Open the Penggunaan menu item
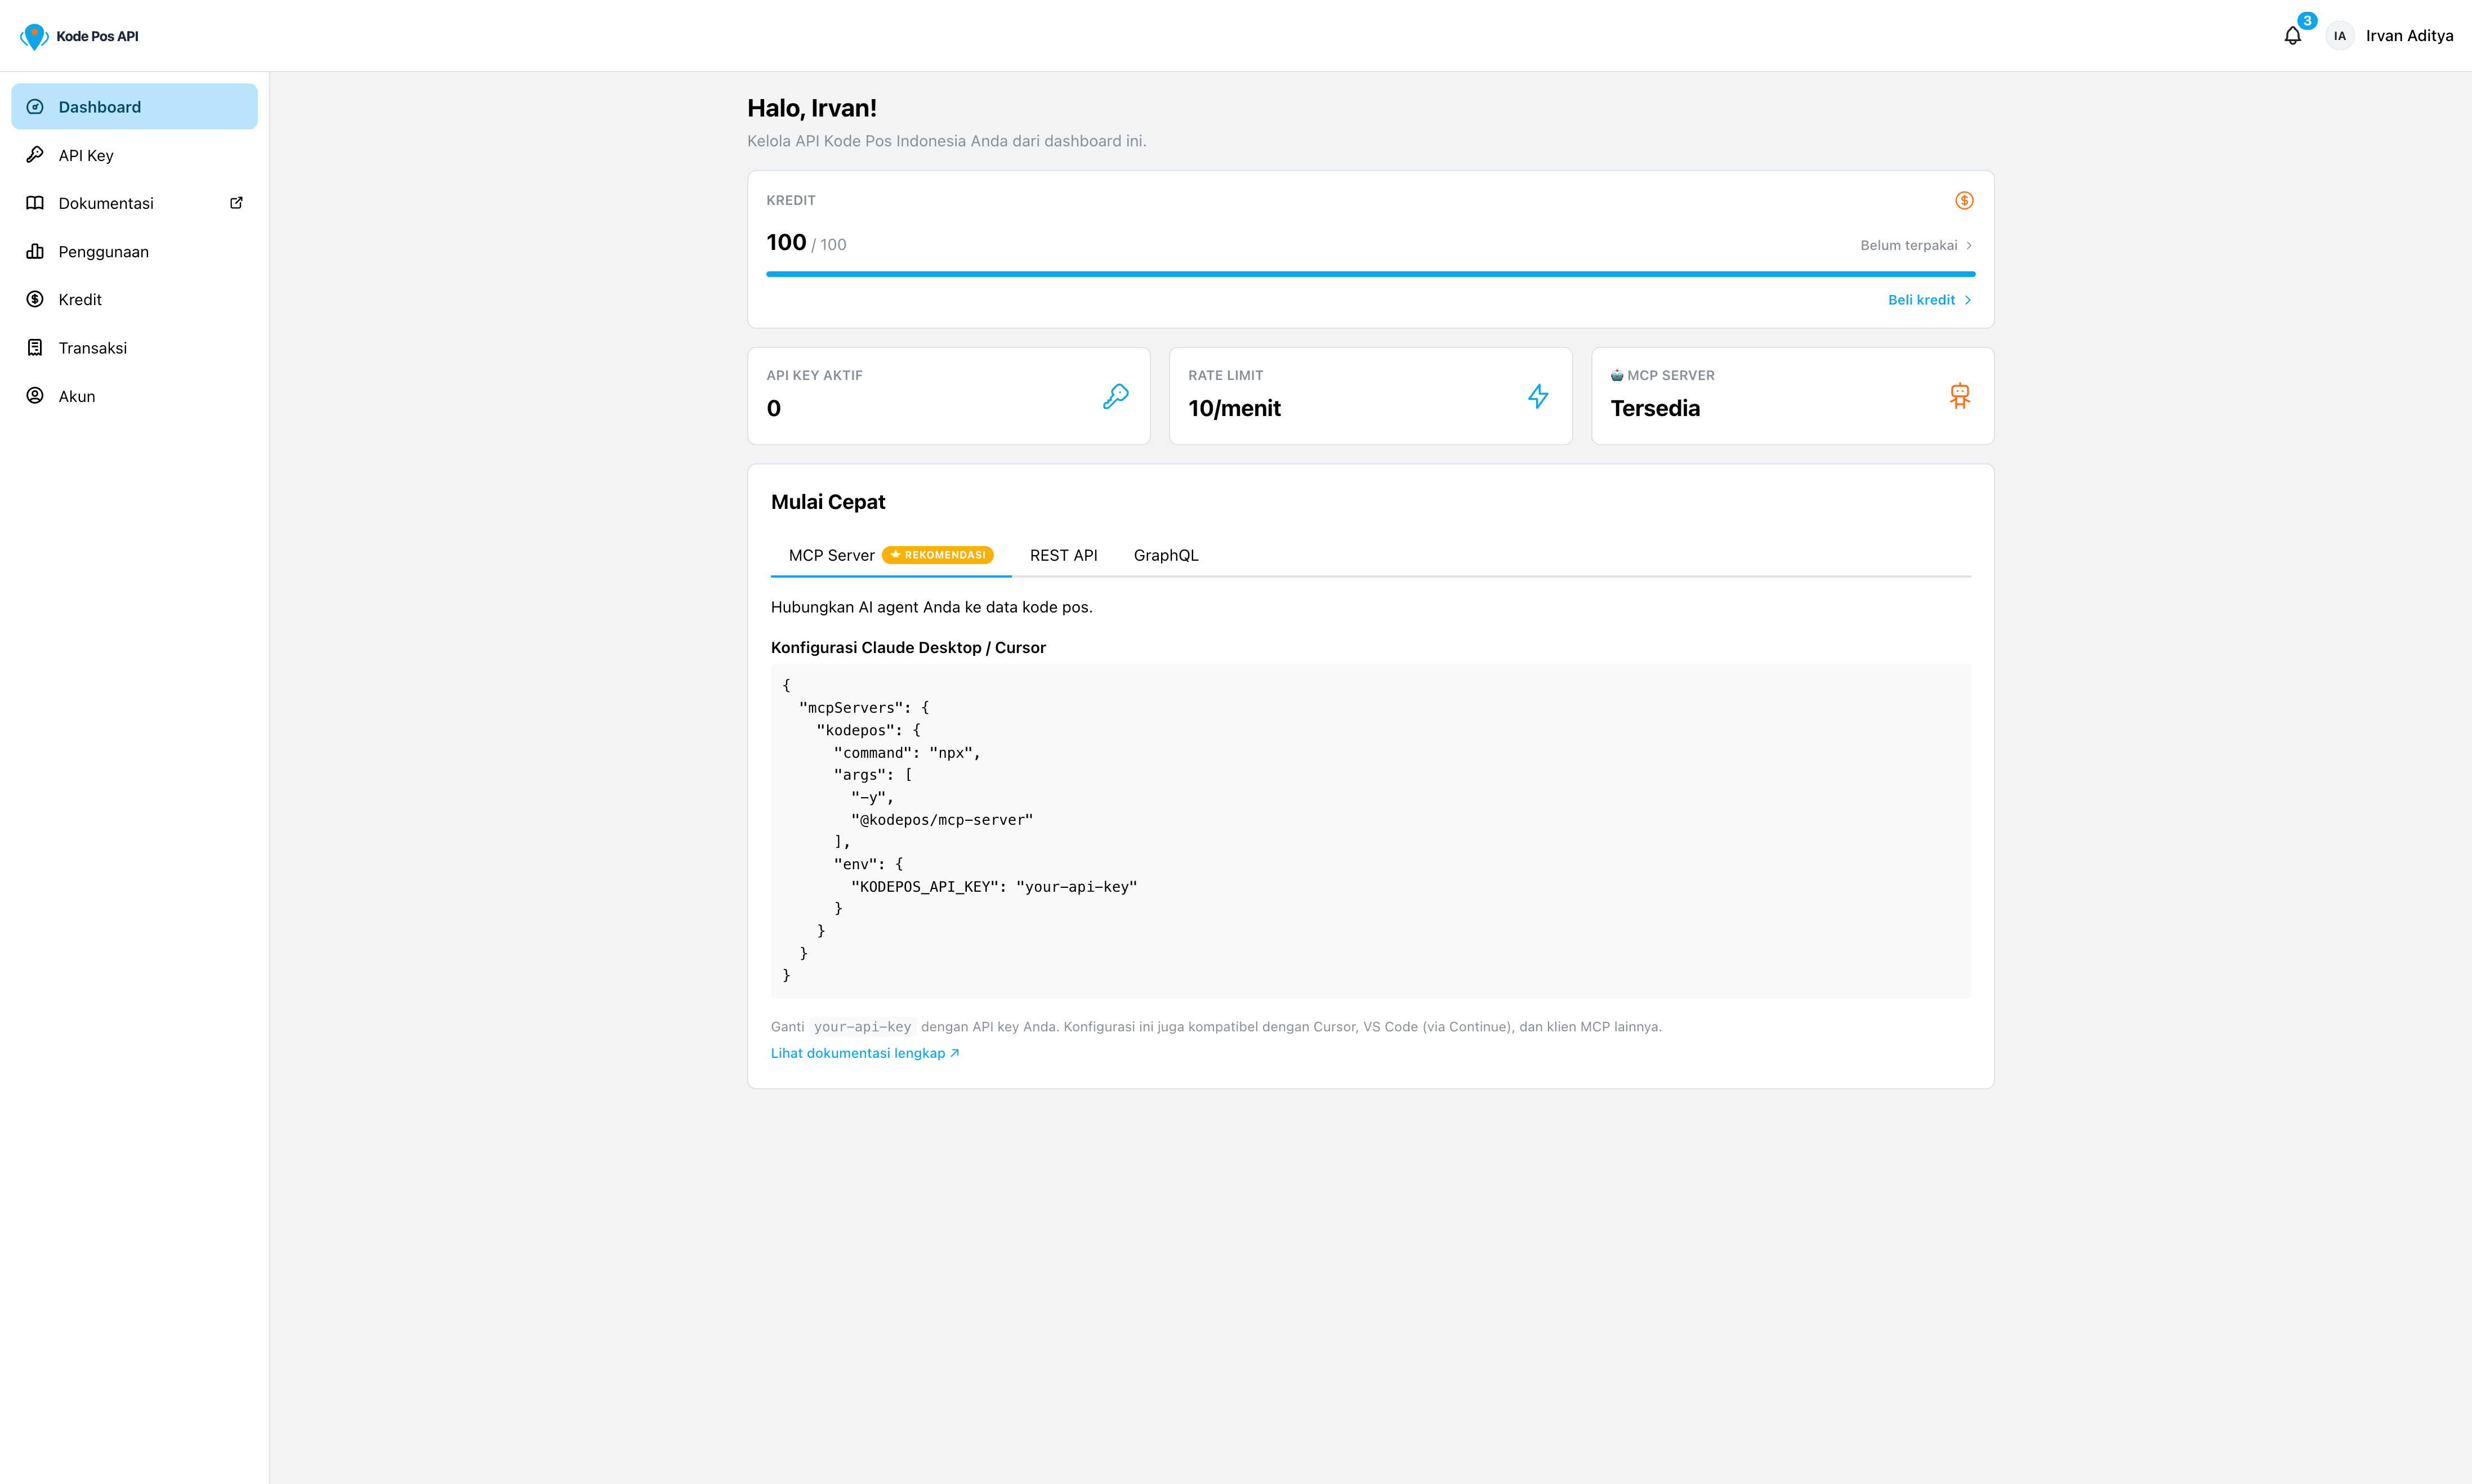 [x=134, y=251]
